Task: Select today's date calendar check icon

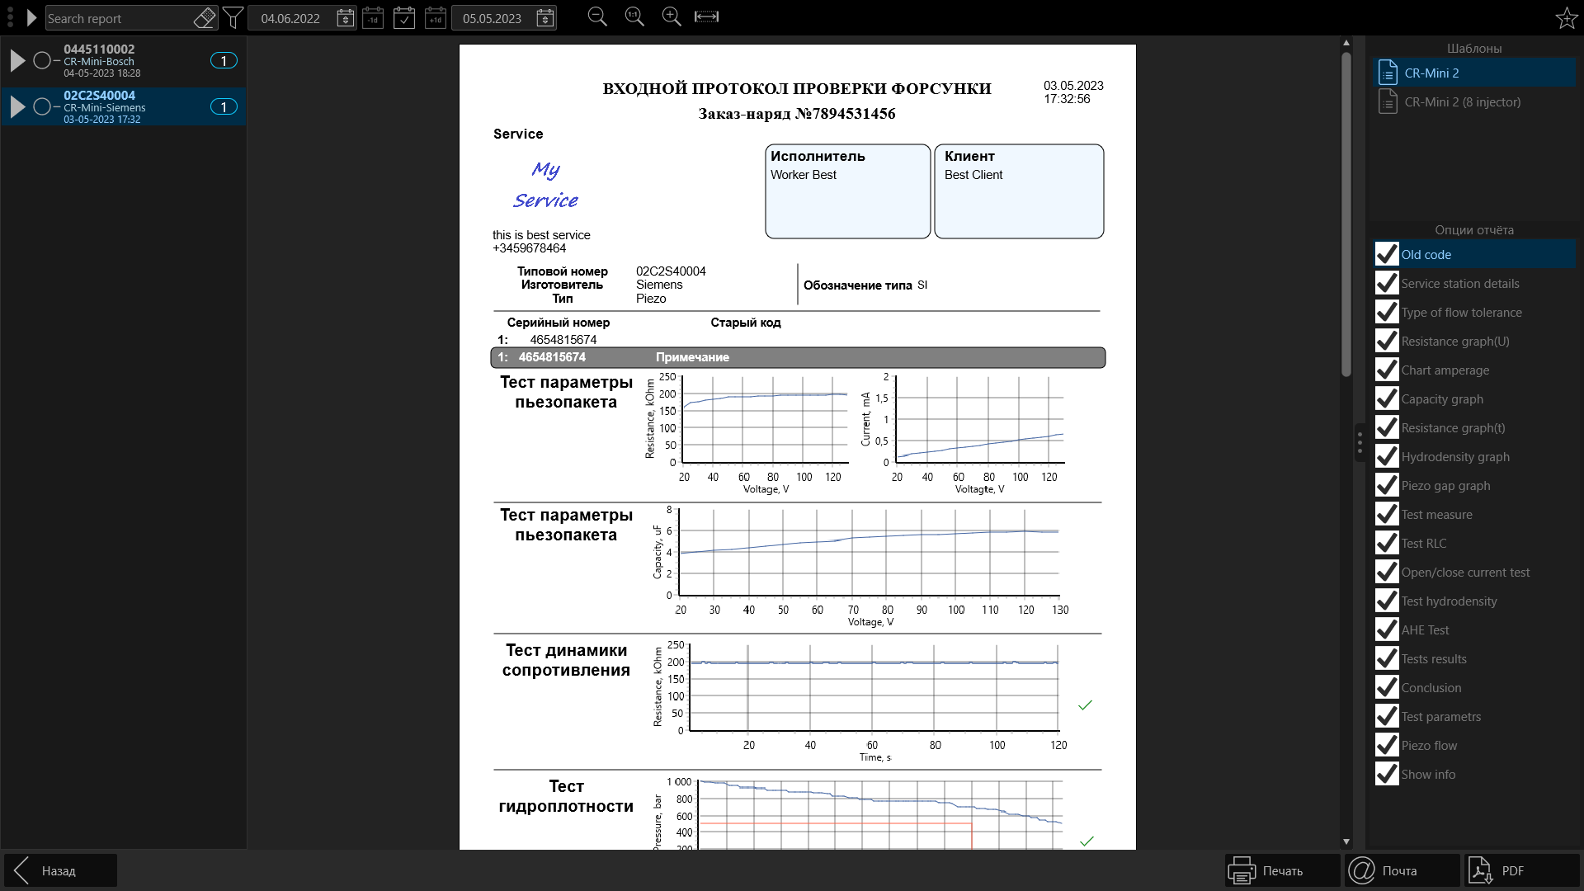Action: point(404,17)
